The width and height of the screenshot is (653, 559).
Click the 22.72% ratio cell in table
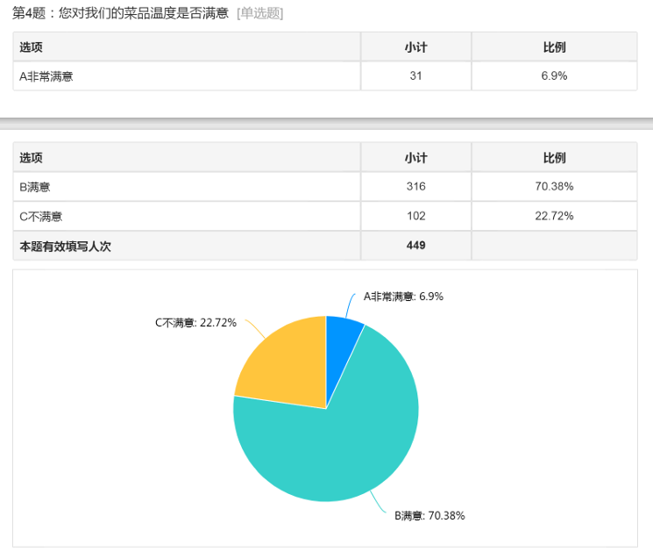click(x=554, y=216)
